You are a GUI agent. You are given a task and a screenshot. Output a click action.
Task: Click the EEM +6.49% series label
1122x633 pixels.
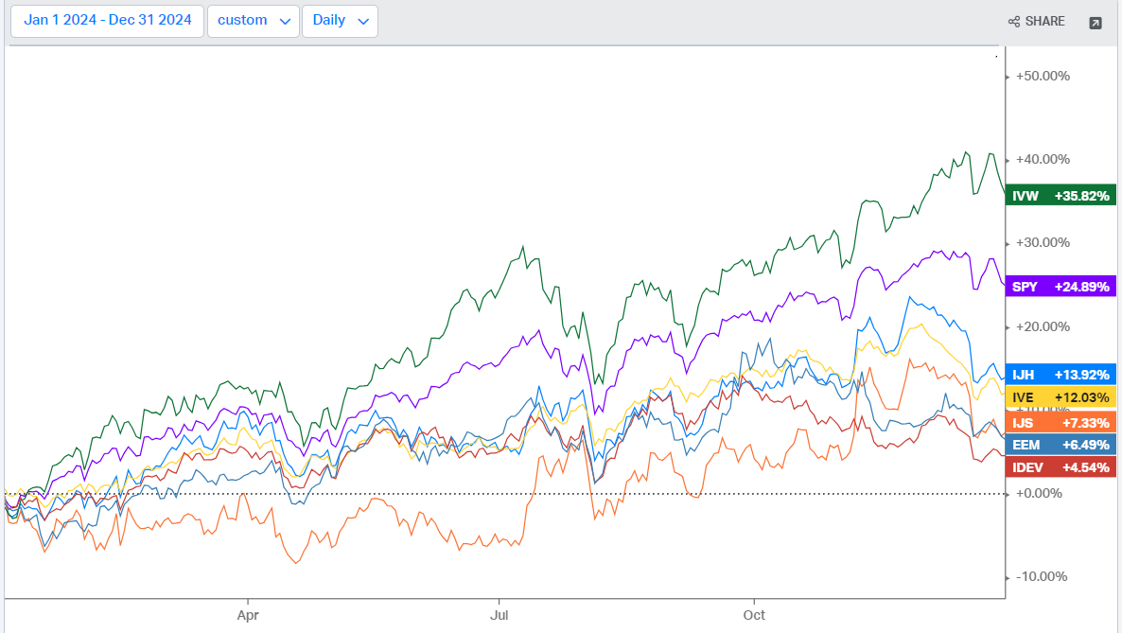(1061, 444)
